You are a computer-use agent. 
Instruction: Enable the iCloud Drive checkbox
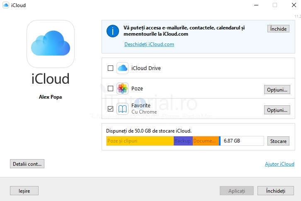pyautogui.click(x=110, y=68)
